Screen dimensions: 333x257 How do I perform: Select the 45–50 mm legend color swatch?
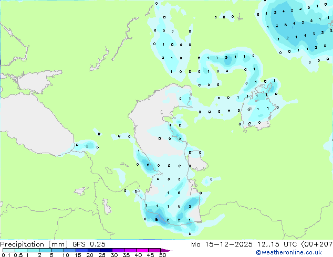coord(154,250)
